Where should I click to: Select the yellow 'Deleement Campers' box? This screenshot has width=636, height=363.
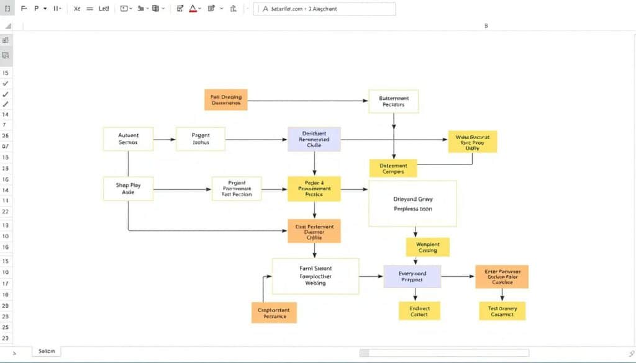pyautogui.click(x=393, y=168)
